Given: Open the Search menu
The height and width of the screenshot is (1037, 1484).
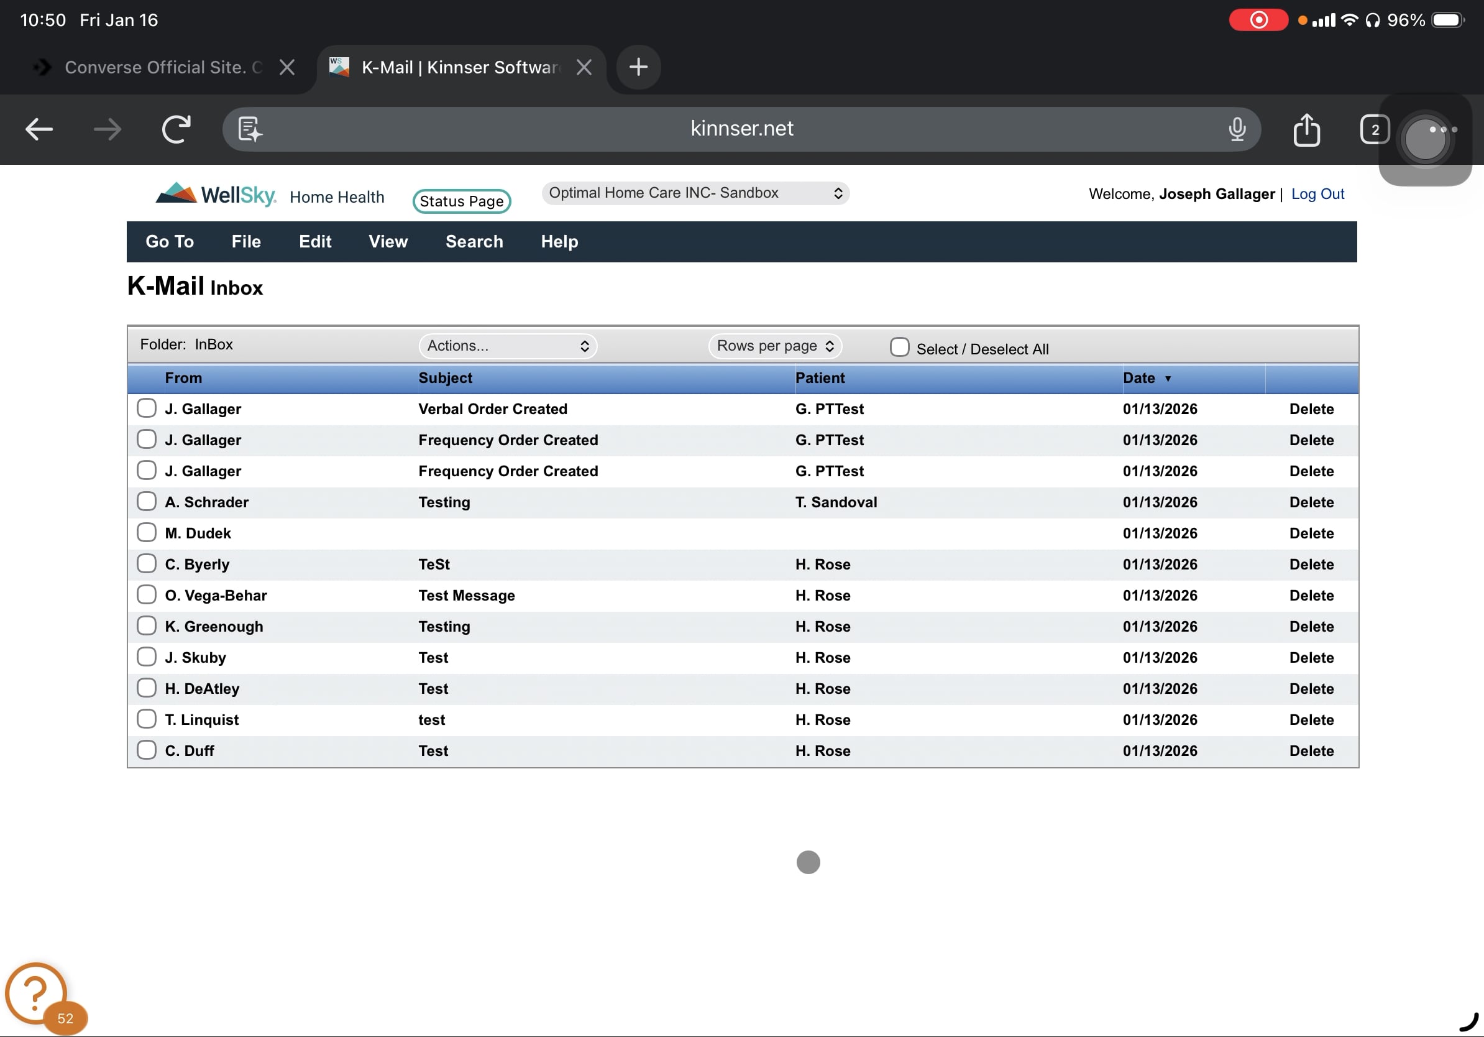Looking at the screenshot, I should click(x=474, y=242).
